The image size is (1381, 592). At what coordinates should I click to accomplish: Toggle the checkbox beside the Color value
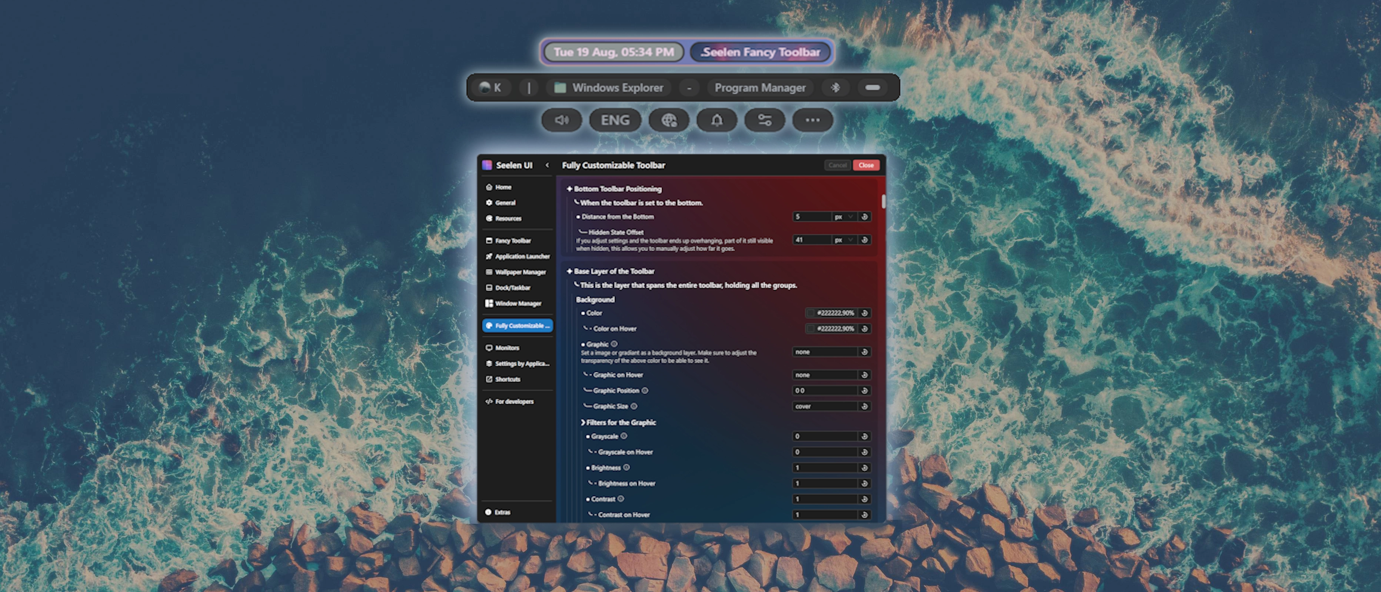pos(811,313)
